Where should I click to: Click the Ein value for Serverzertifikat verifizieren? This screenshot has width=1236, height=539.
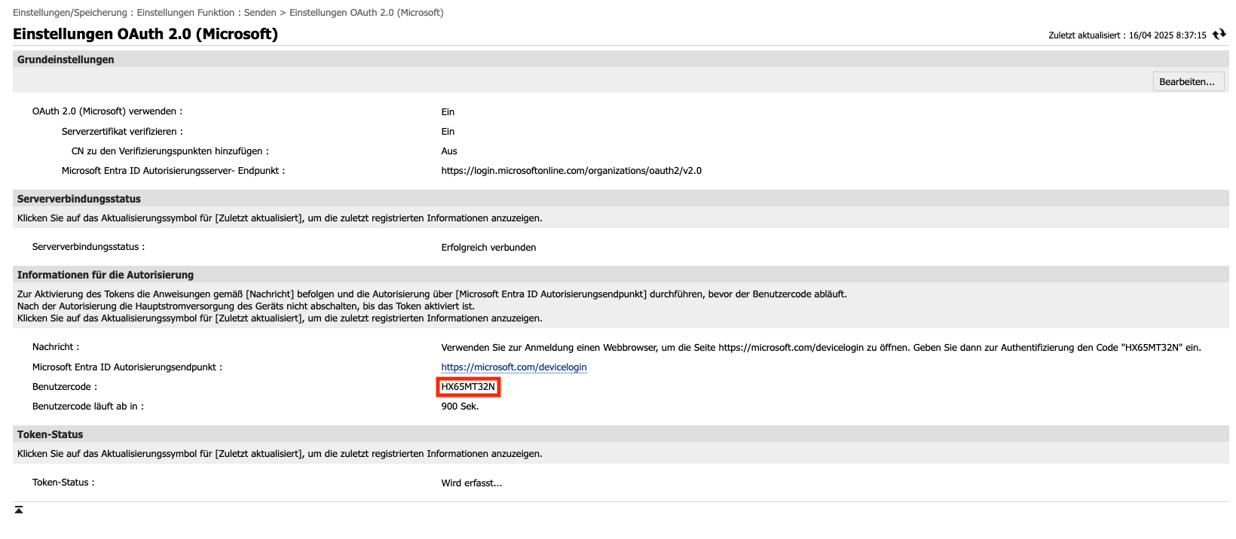click(x=448, y=132)
